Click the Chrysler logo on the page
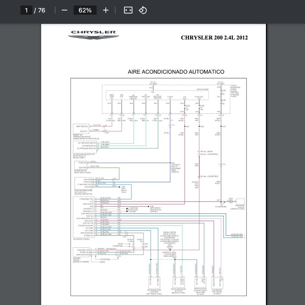 pyautogui.click(x=93, y=35)
